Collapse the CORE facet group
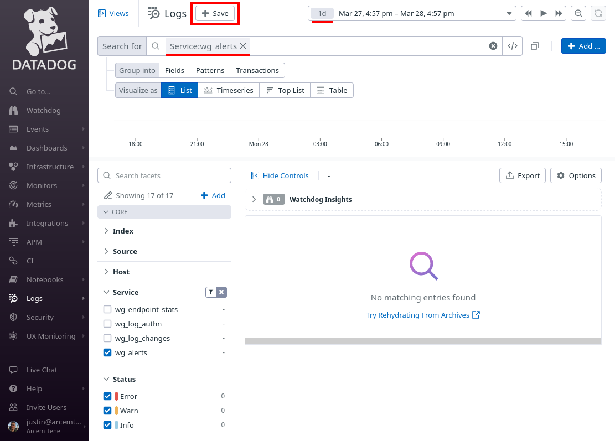Image resolution: width=615 pixels, height=441 pixels. tap(164, 212)
